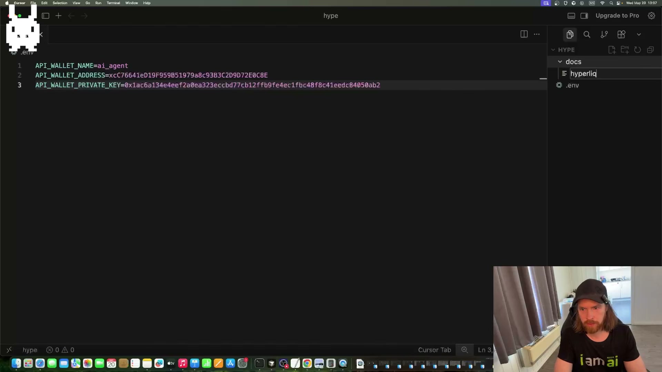Open Safari from the dock
This screenshot has height=372, width=662.
pos(40,363)
